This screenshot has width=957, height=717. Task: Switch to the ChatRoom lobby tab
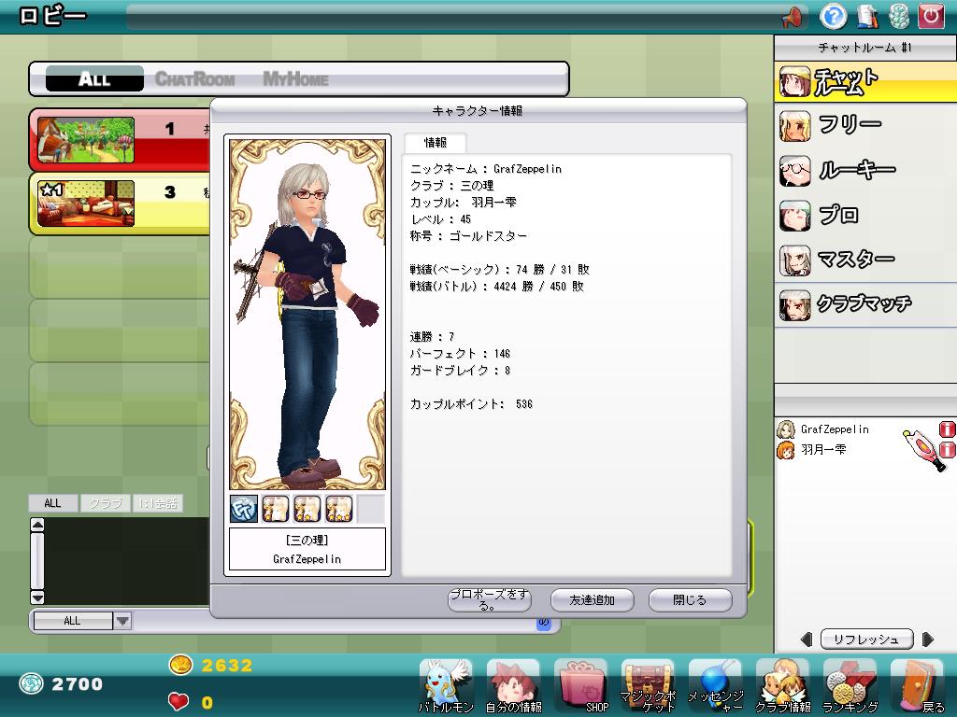pyautogui.click(x=194, y=79)
